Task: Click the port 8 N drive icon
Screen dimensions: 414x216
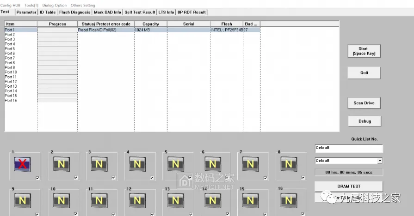Action: click(x=288, y=164)
